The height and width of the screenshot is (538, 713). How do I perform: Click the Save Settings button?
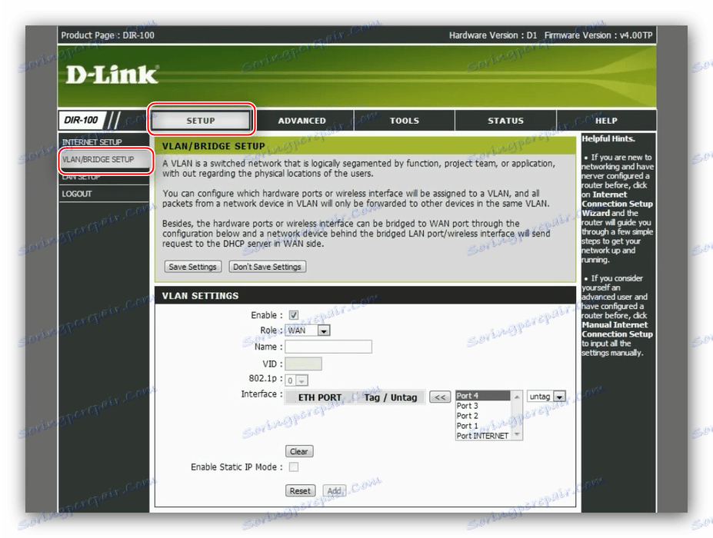pyautogui.click(x=193, y=267)
